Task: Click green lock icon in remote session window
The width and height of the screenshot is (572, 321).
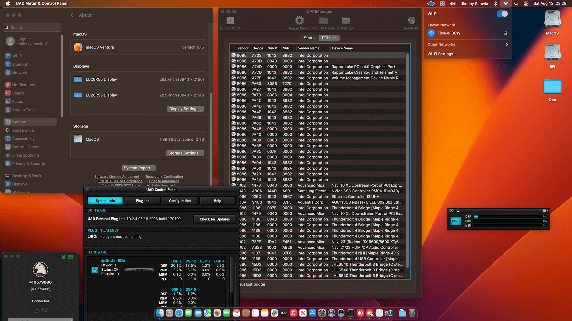Action: (63, 257)
